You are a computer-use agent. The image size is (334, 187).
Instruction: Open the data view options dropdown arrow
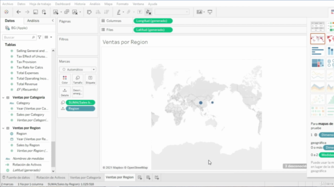coord(51,37)
